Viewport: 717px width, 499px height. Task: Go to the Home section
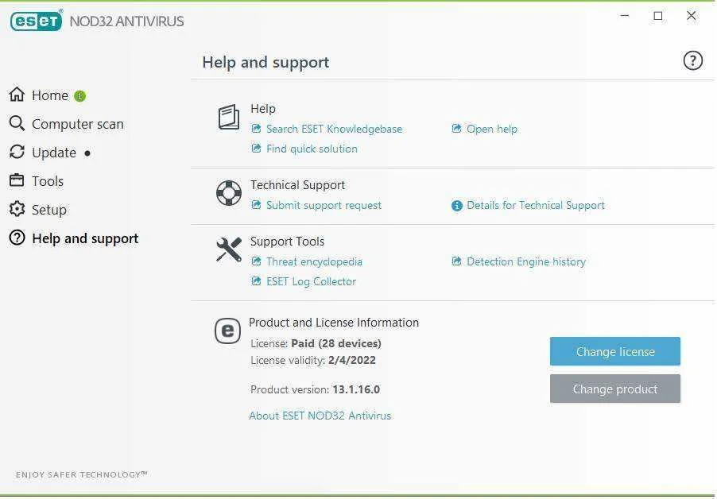click(x=50, y=95)
